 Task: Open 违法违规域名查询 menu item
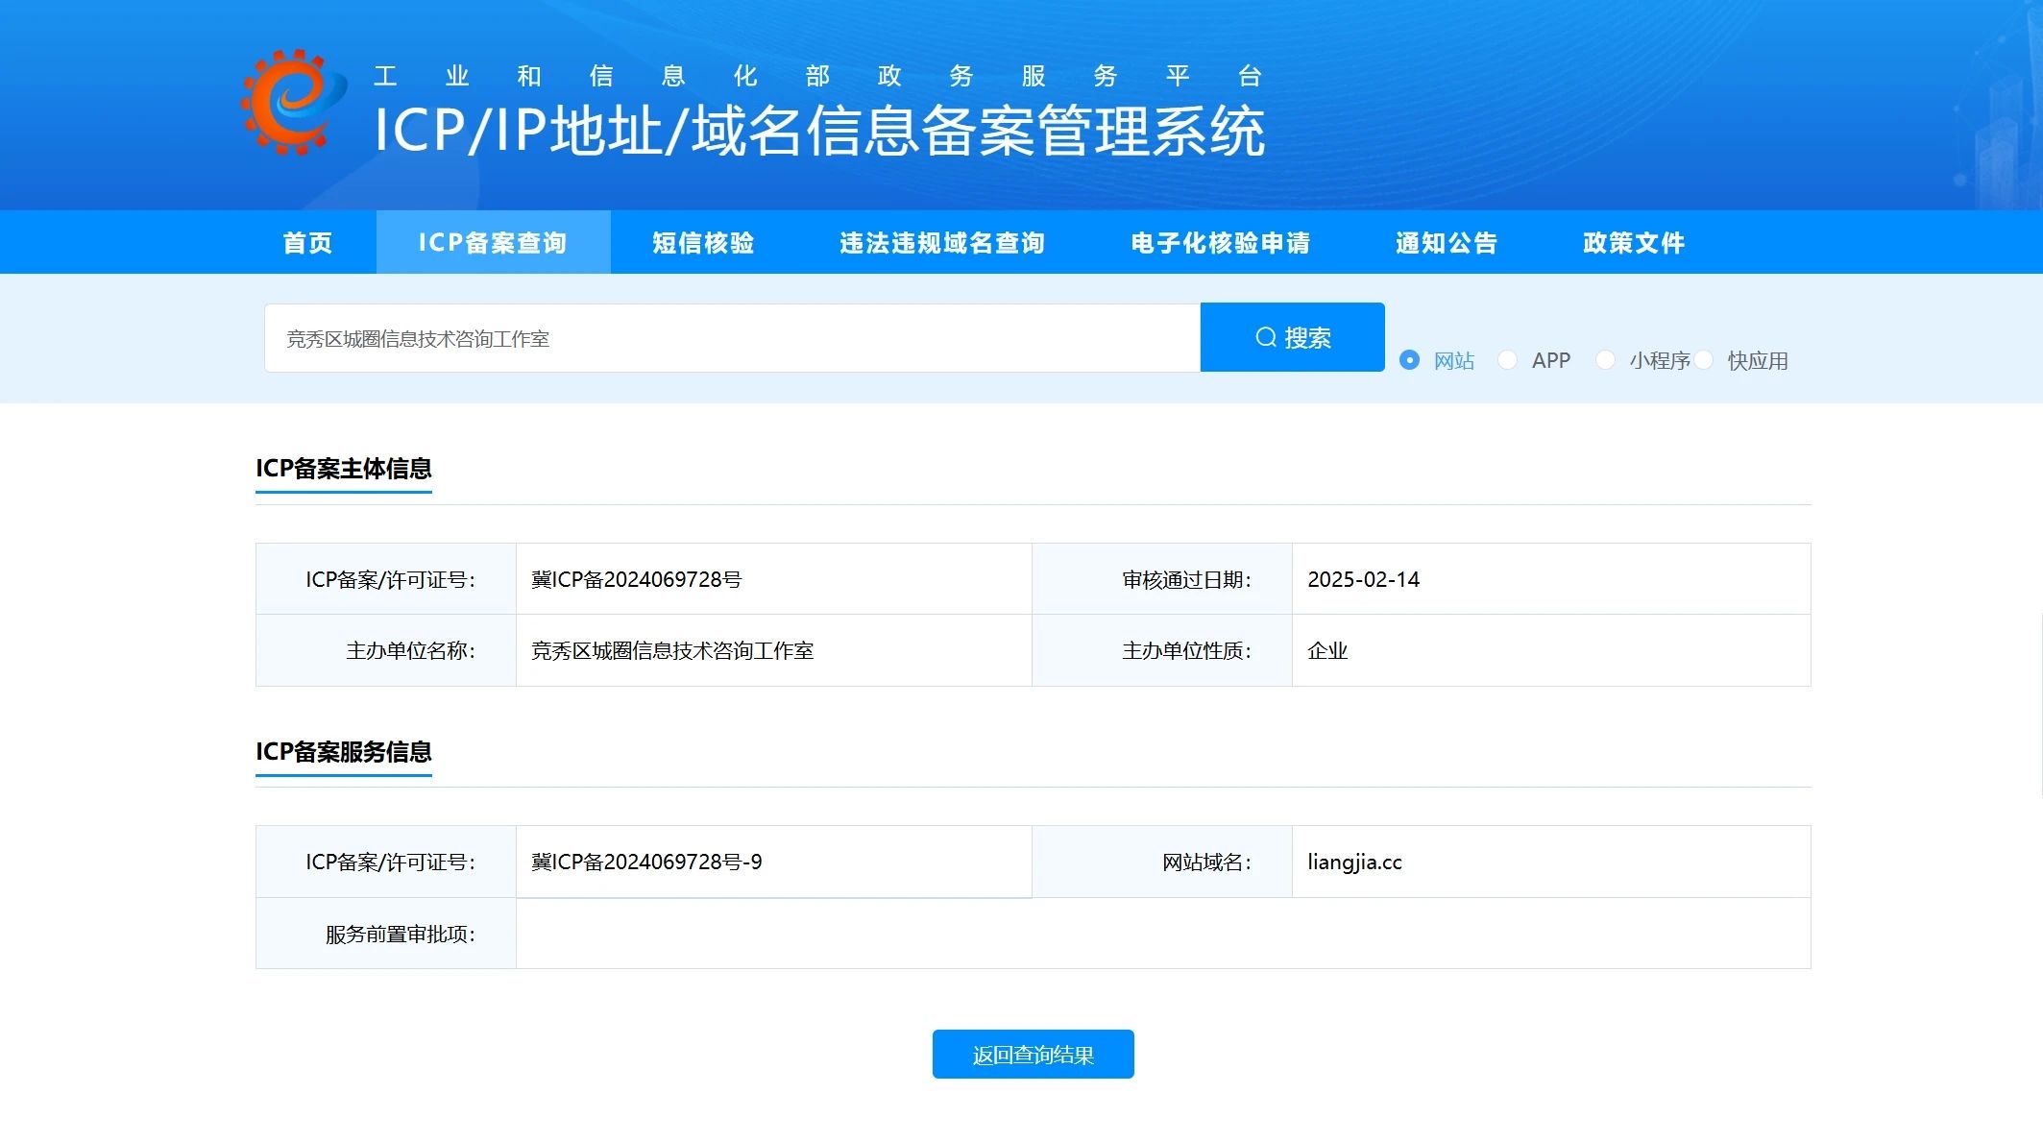point(941,242)
